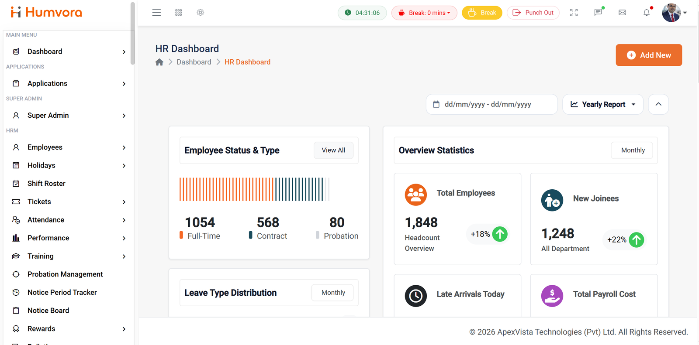Click View All in Employee Status card
The height and width of the screenshot is (345, 699).
(333, 150)
